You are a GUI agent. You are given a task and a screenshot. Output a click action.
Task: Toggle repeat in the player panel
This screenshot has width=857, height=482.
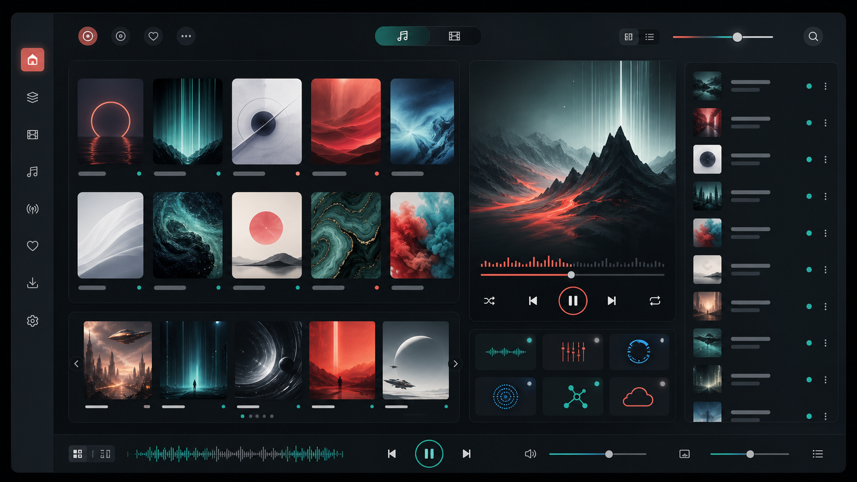click(x=655, y=301)
